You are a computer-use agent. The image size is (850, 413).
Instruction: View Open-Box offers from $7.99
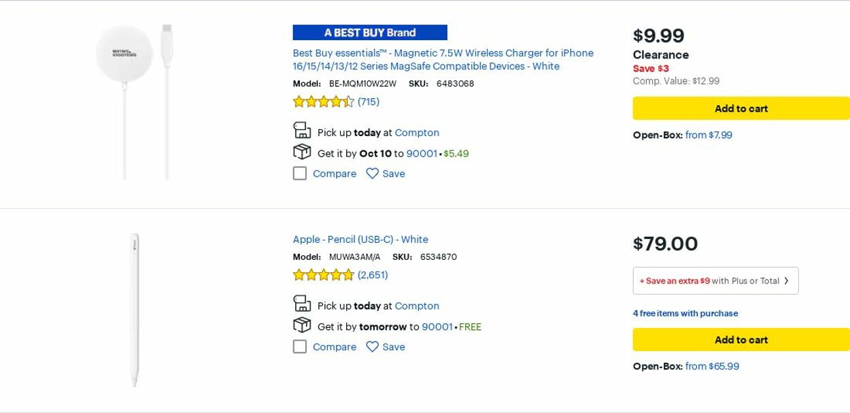click(x=709, y=135)
